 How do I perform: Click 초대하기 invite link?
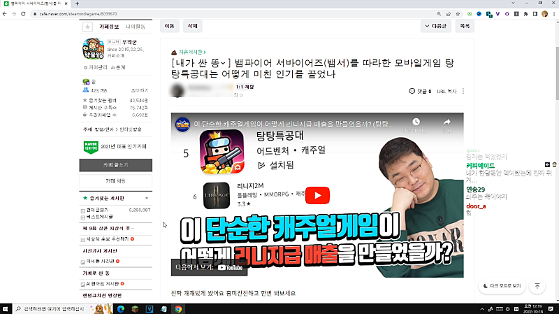139,90
